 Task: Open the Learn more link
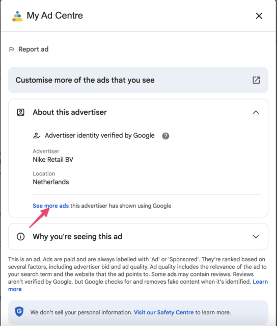coord(260,282)
